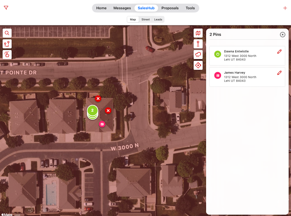Screen dimensions: 291x216
Task: Close the 2 Pins panel
Action: [282, 35]
